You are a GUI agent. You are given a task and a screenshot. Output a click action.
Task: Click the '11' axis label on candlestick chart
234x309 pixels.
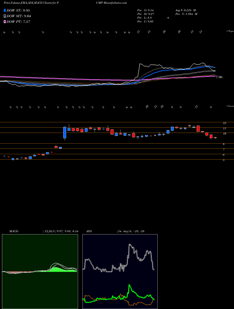click(224, 128)
